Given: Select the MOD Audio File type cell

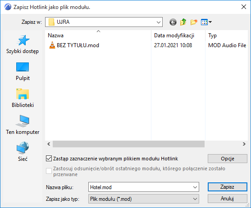Looking at the screenshot, I should 227,45.
